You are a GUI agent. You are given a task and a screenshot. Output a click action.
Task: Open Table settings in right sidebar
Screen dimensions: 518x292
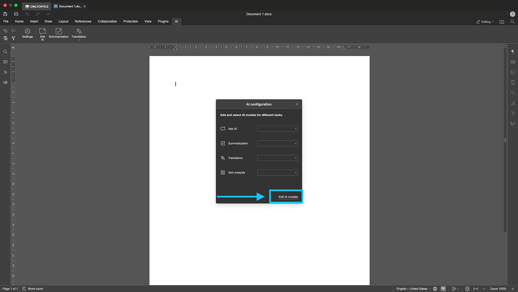[513, 62]
